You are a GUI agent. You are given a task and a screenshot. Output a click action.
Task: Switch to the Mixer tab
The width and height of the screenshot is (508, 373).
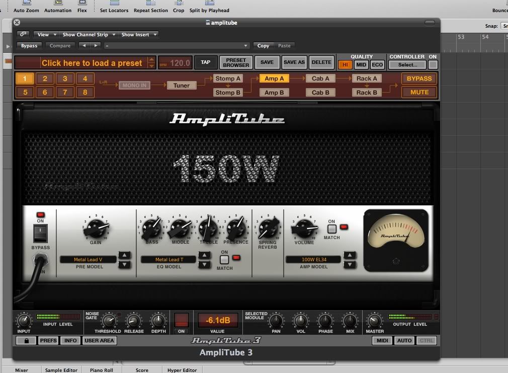coord(22,370)
